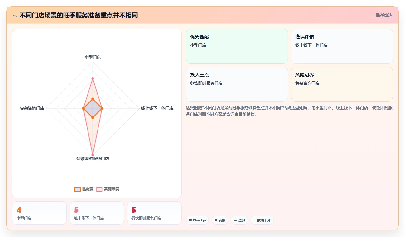Click 小型门店 text in 优先匹配 card

198,45
